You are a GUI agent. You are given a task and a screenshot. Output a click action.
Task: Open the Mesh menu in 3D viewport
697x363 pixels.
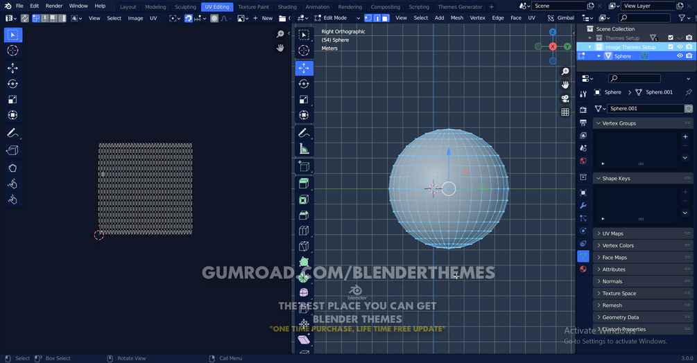coord(457,18)
